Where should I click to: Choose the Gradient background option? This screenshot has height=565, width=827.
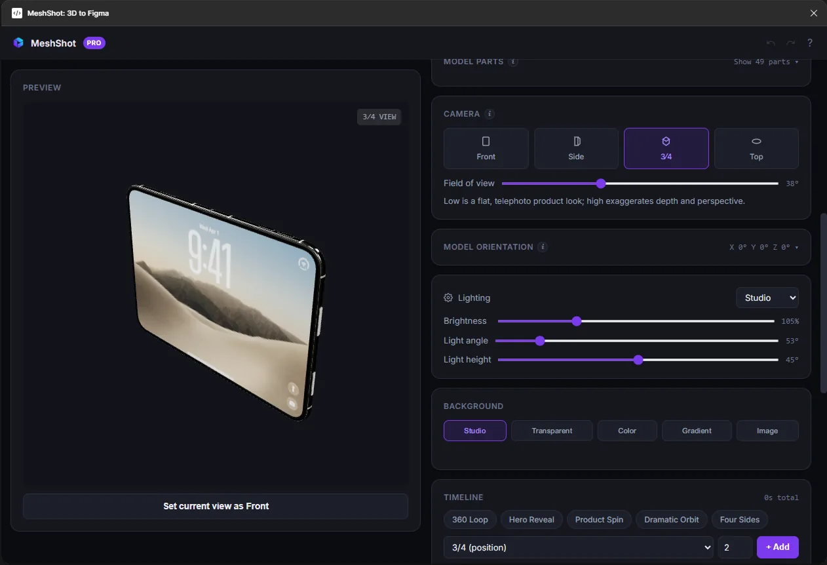click(x=697, y=431)
